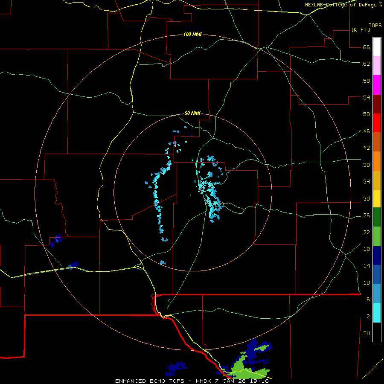Click the legend value "10"
This screenshot has width=384, height=384.
coord(367,283)
